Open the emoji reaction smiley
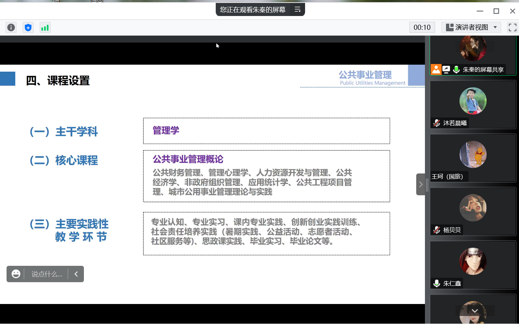 point(16,274)
